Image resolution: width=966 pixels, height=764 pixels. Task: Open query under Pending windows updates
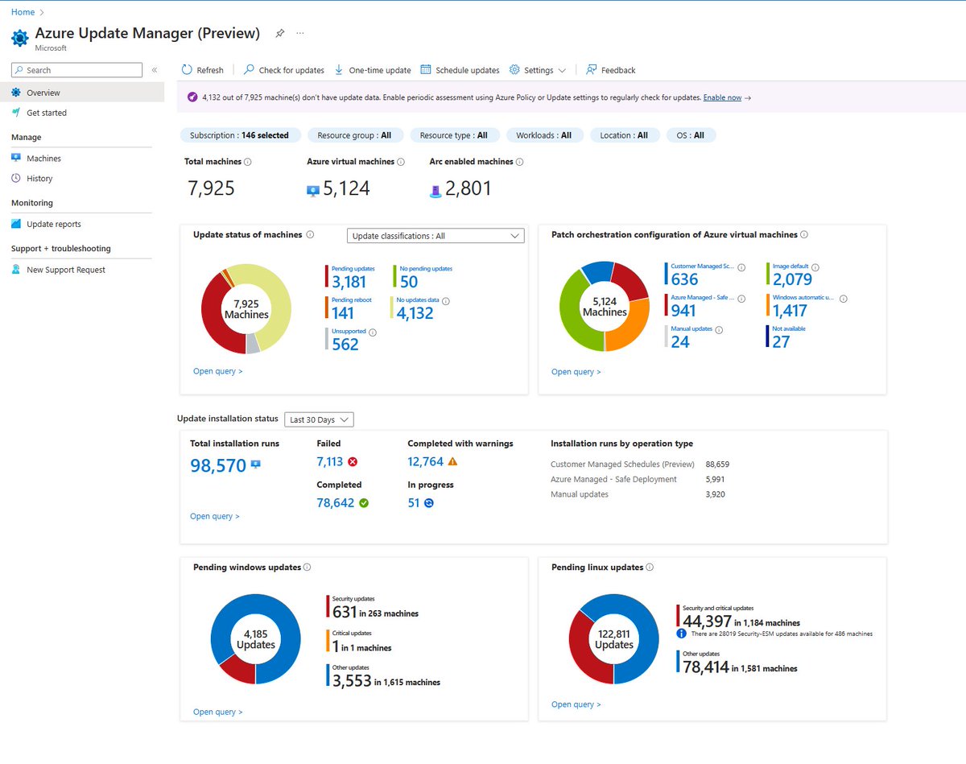coord(217,712)
